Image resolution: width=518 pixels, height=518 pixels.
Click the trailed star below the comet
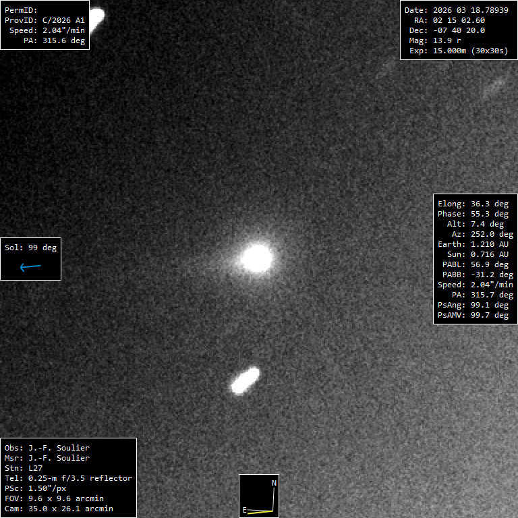coord(245,381)
